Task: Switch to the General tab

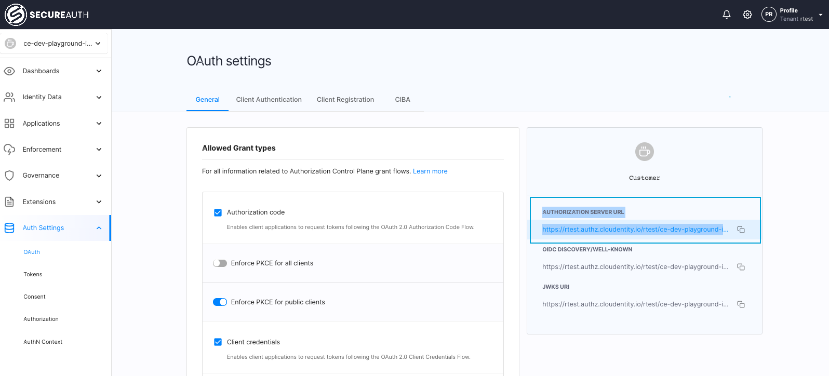Action: click(208, 100)
